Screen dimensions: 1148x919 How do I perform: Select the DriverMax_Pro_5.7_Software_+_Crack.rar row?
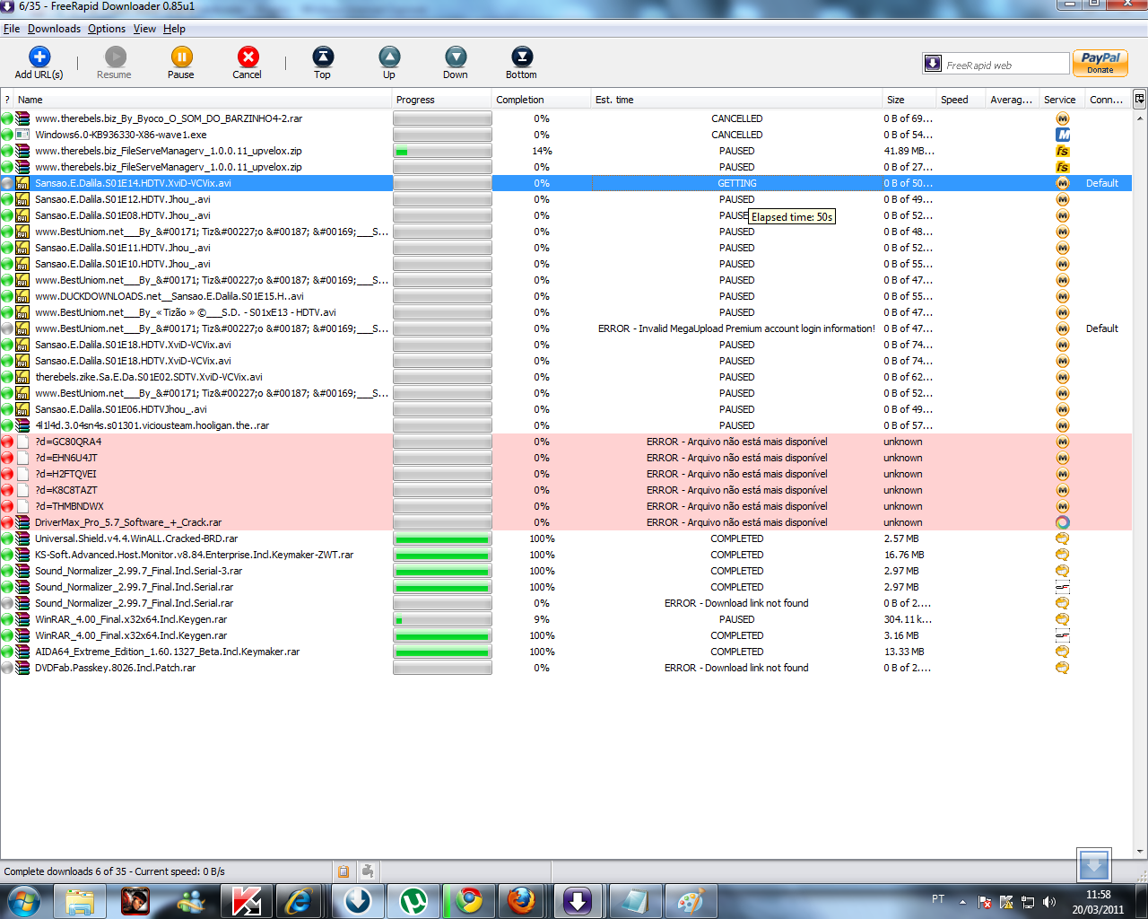(128, 522)
